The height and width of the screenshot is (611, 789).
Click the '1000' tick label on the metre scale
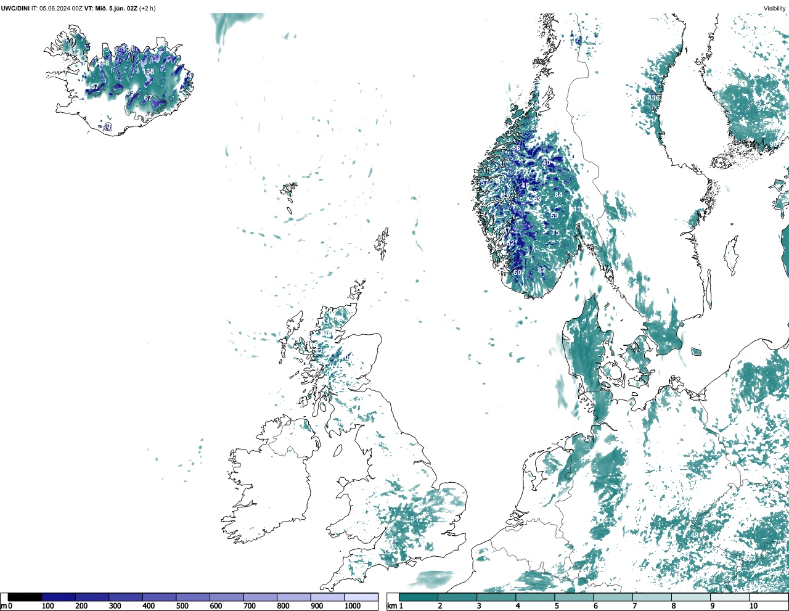tap(353, 606)
